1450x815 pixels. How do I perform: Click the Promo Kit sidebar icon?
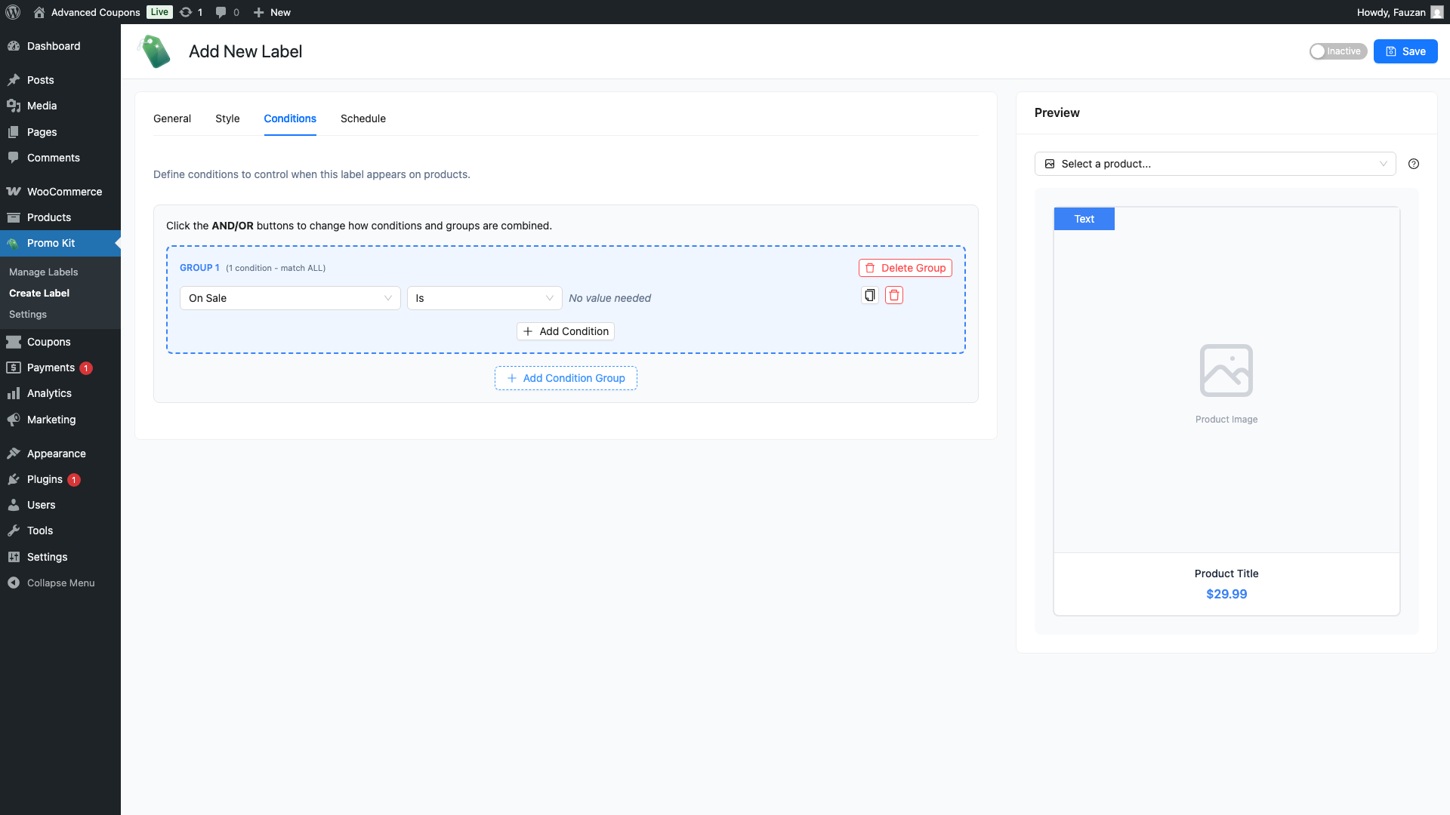pos(13,243)
